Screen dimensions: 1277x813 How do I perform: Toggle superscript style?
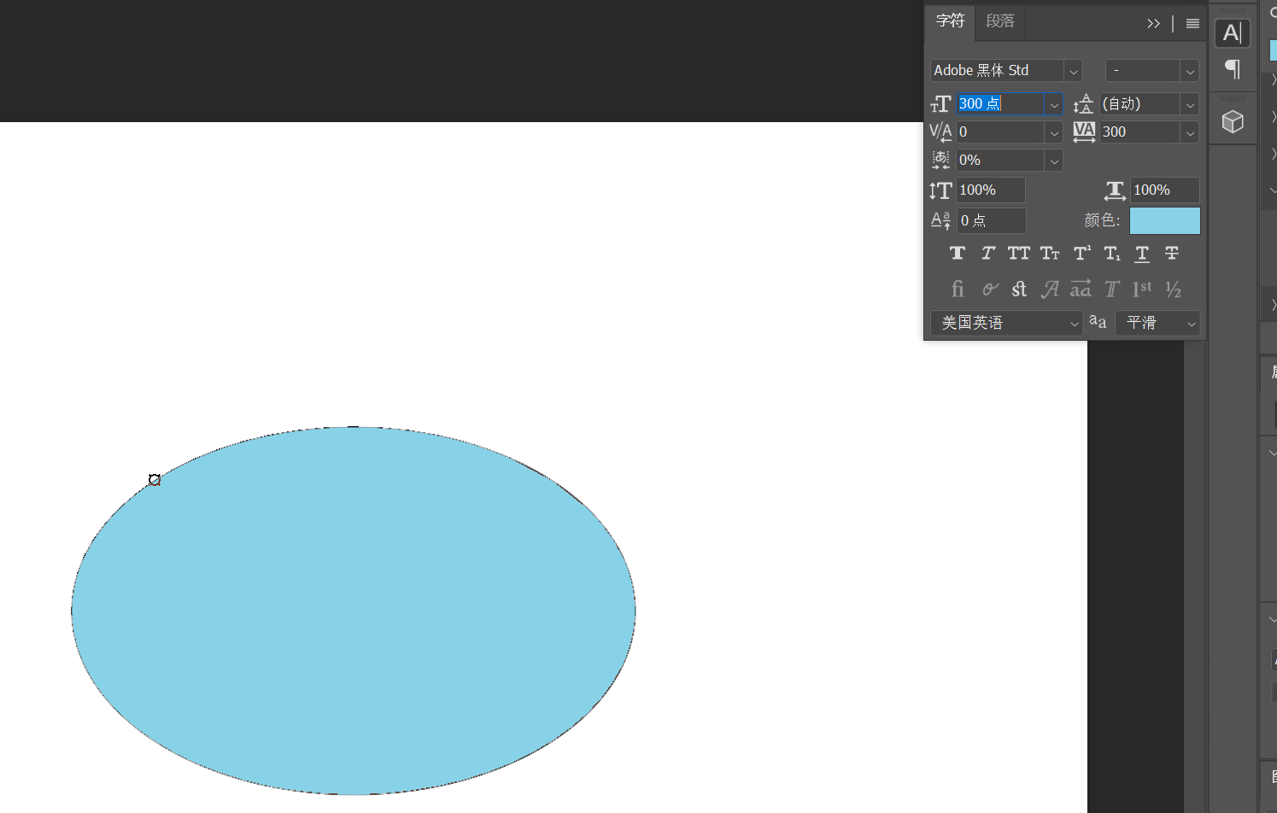point(1081,253)
